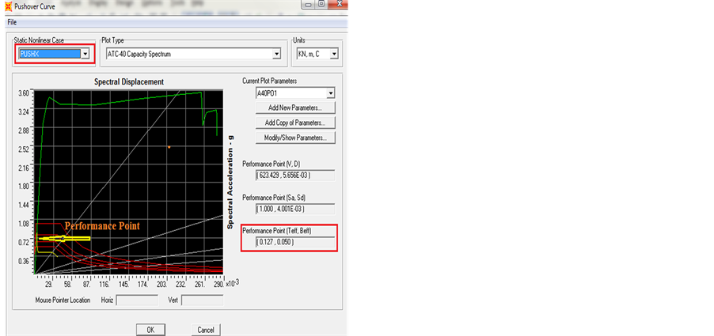714x336 pixels.
Task: Click the Vert mouse pointer location field
Action: tap(202, 300)
